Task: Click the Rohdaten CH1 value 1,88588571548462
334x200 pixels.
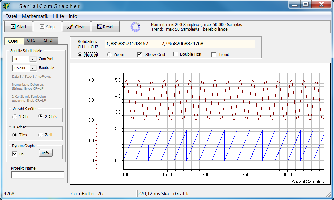Action: point(127,44)
